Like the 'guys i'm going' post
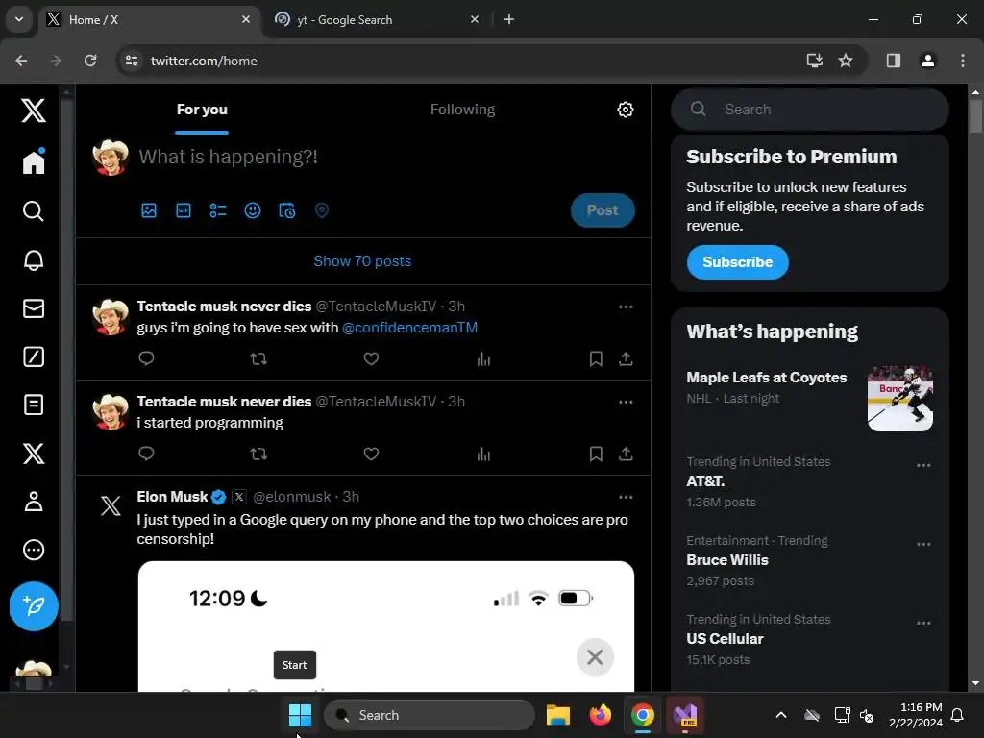The height and width of the screenshot is (738, 984). click(x=371, y=359)
